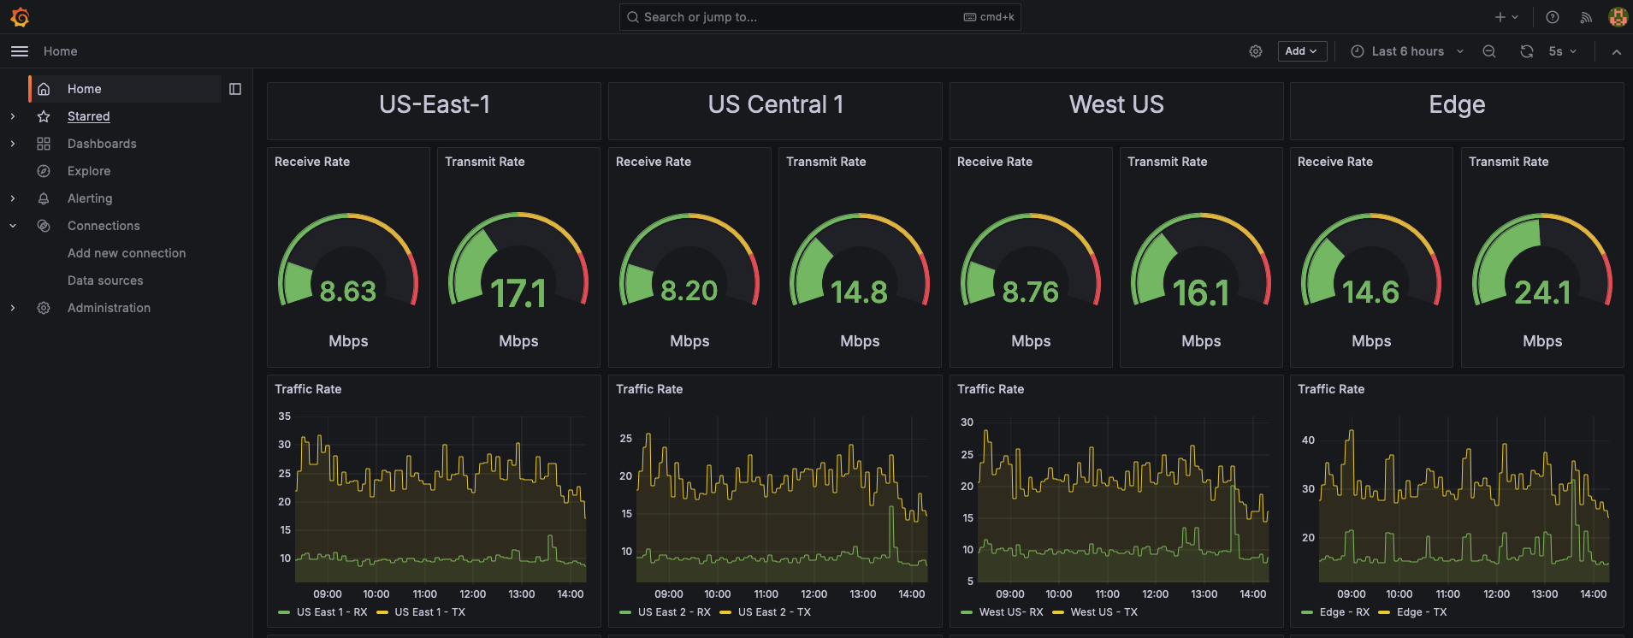Click the West US panel heading
The height and width of the screenshot is (638, 1633).
(1116, 104)
